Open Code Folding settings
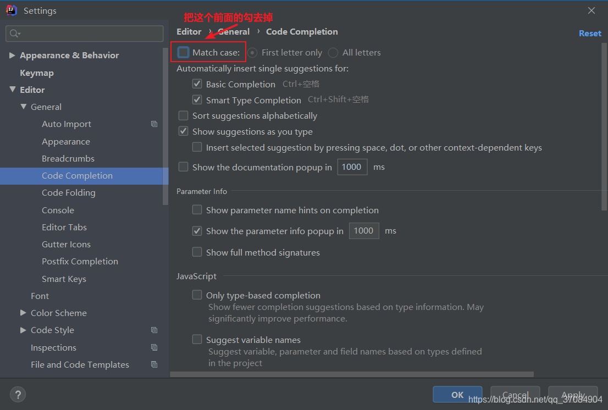Image resolution: width=608 pixels, height=410 pixels. click(x=69, y=192)
